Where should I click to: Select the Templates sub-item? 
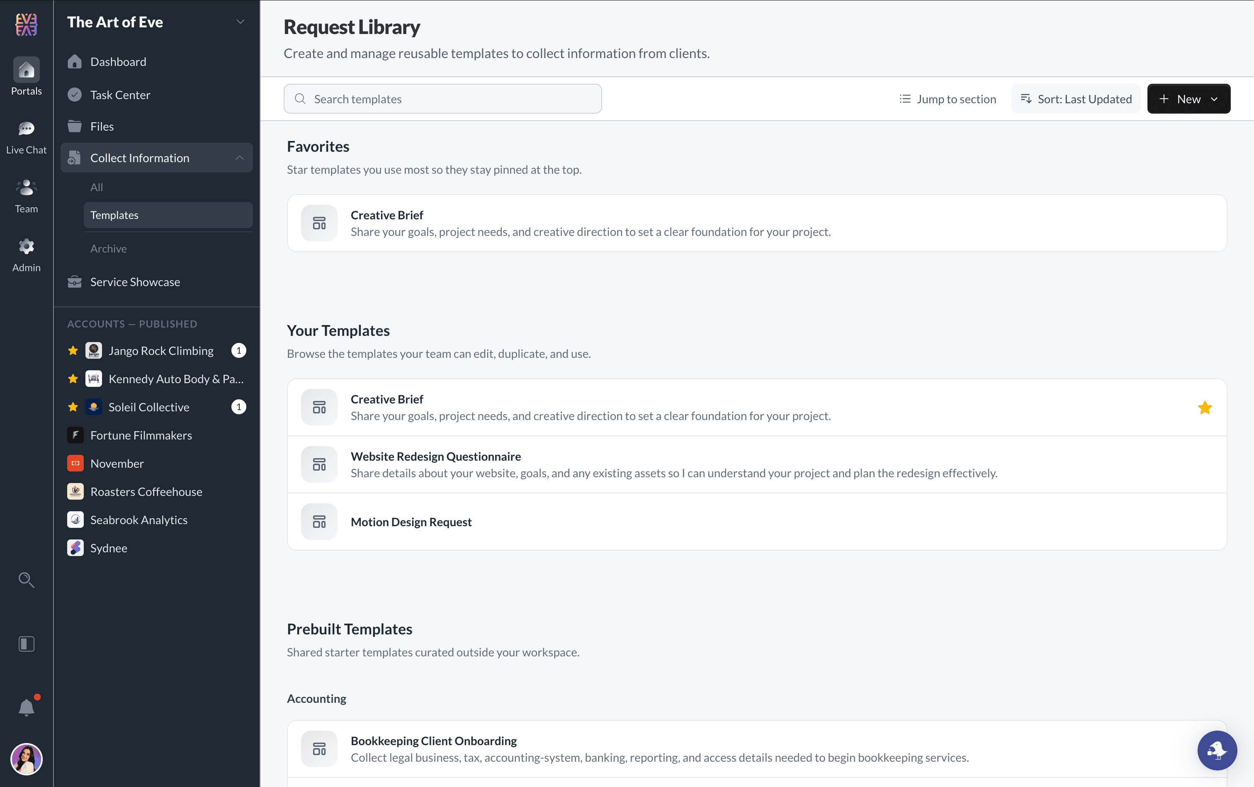[x=168, y=215]
